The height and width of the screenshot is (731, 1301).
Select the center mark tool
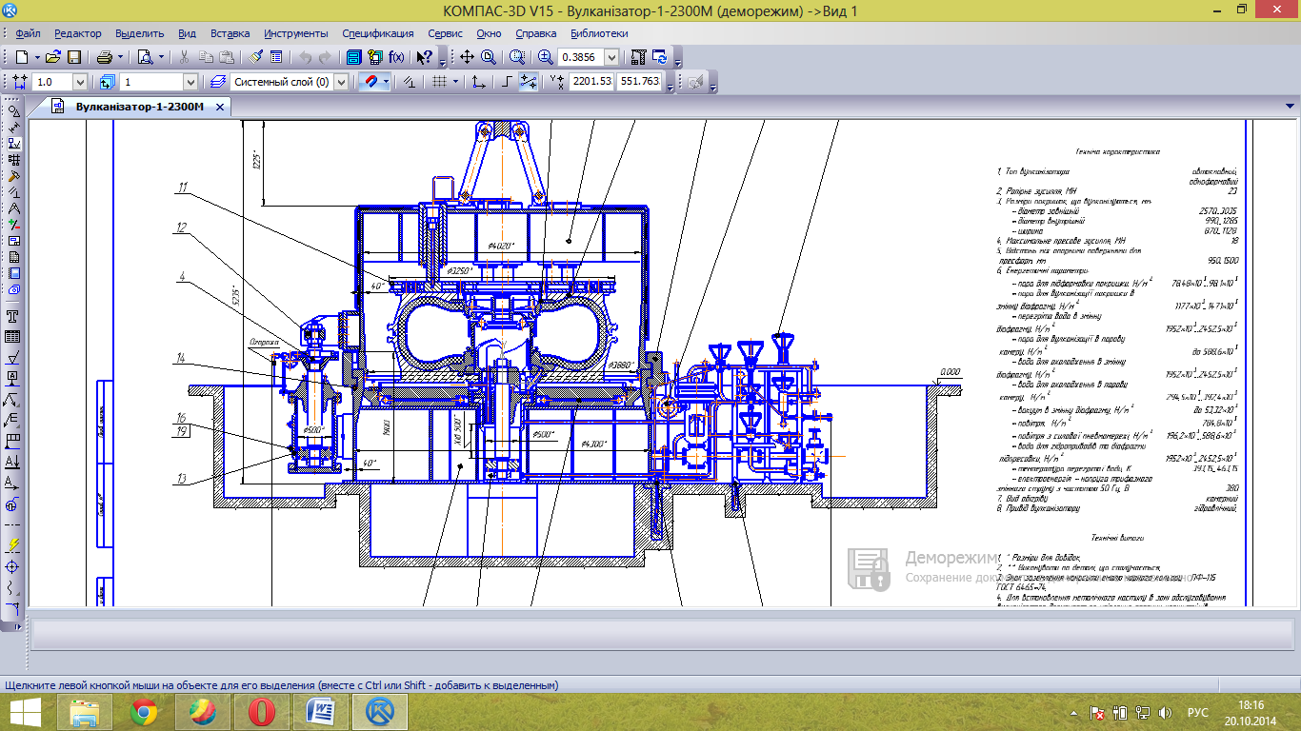coord(14,567)
